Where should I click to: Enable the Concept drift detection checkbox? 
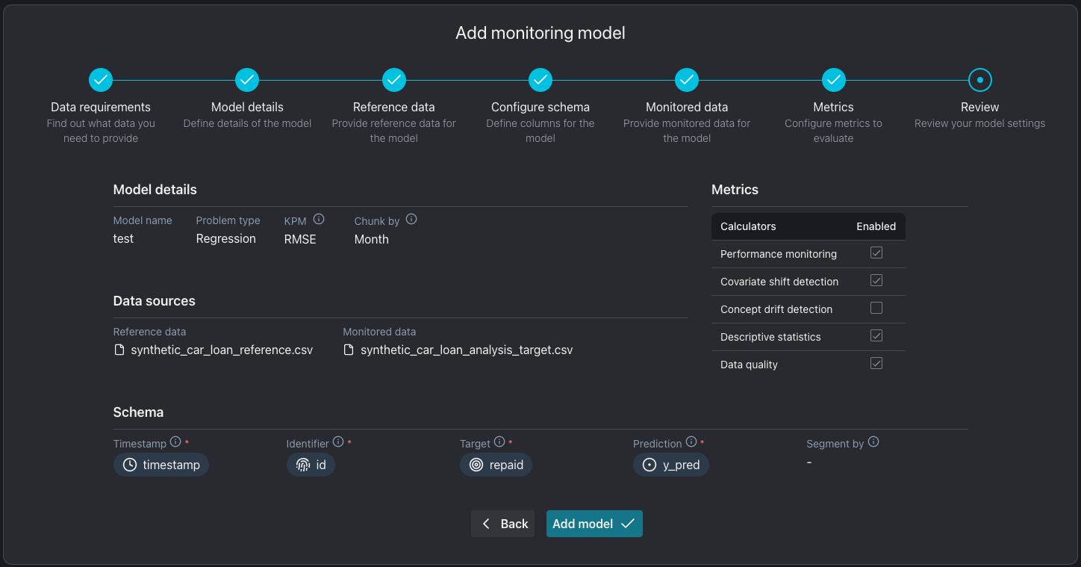tap(876, 309)
